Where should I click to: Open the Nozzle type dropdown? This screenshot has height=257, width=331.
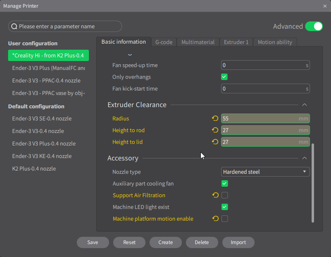tap(265, 172)
